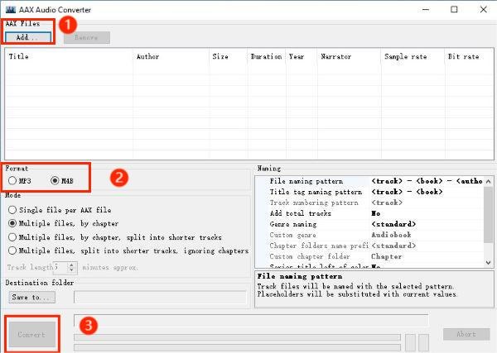Sort list by Bit rate column header
Screen dimensions: 497x353
[470, 56]
